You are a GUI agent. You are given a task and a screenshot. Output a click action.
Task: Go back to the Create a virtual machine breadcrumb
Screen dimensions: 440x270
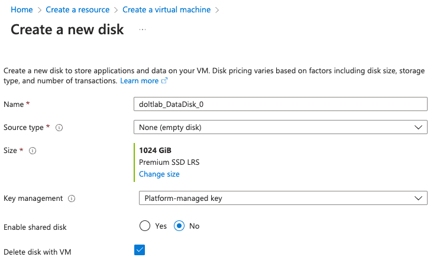coord(166,9)
